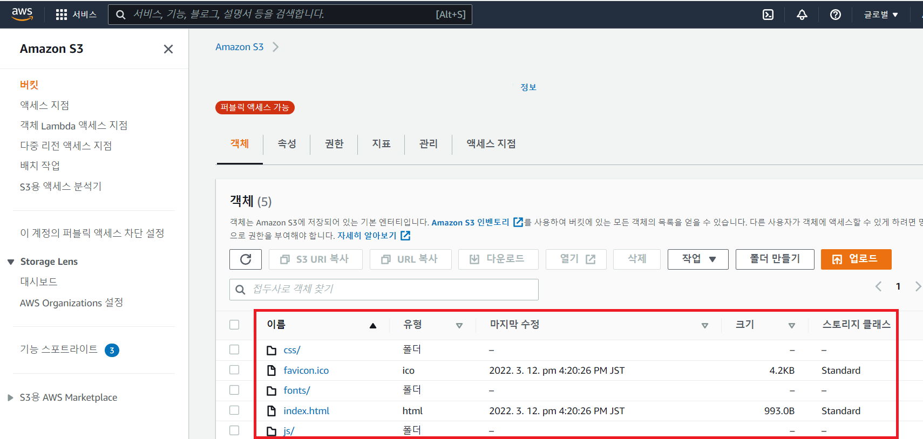Click the URL 복사 button
923x439 pixels.
coord(411,259)
